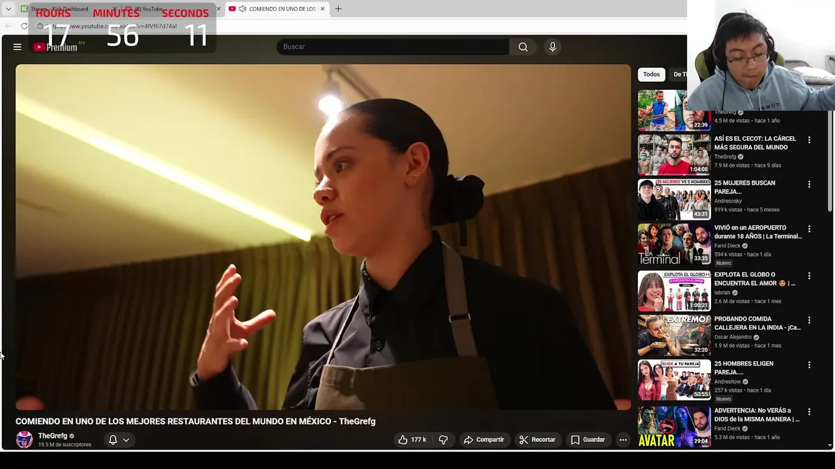Viewport: 835px width, 469px height.
Task: Start voice search with the microphone icon
Action: (x=553, y=47)
